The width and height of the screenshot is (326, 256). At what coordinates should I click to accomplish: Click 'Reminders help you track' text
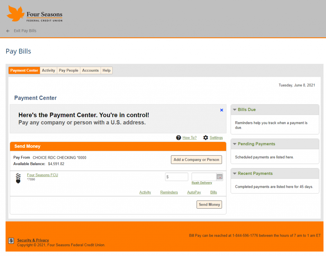271,125
